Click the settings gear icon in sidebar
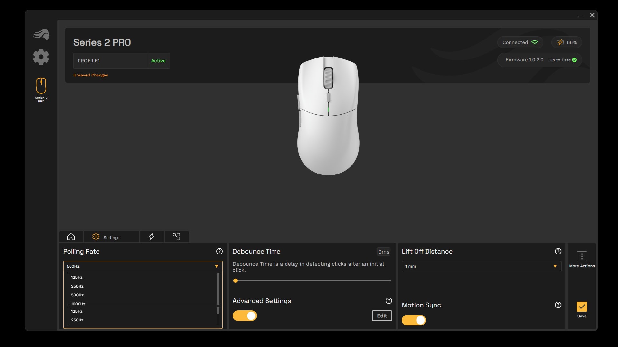Screen dimensions: 618x347 (41, 57)
